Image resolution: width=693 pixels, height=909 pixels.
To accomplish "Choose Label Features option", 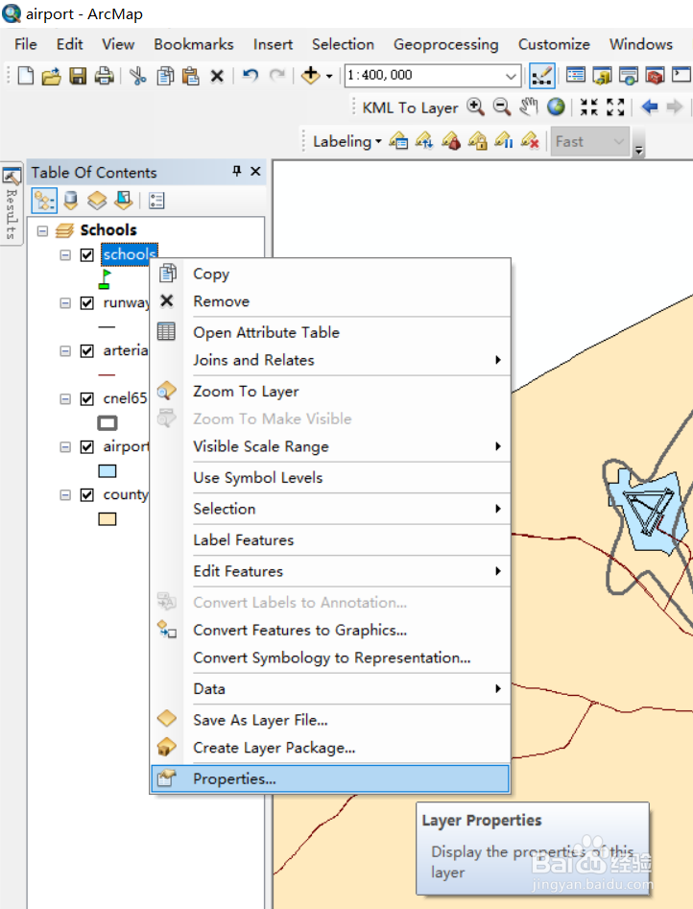I will pyautogui.click(x=330, y=539).
